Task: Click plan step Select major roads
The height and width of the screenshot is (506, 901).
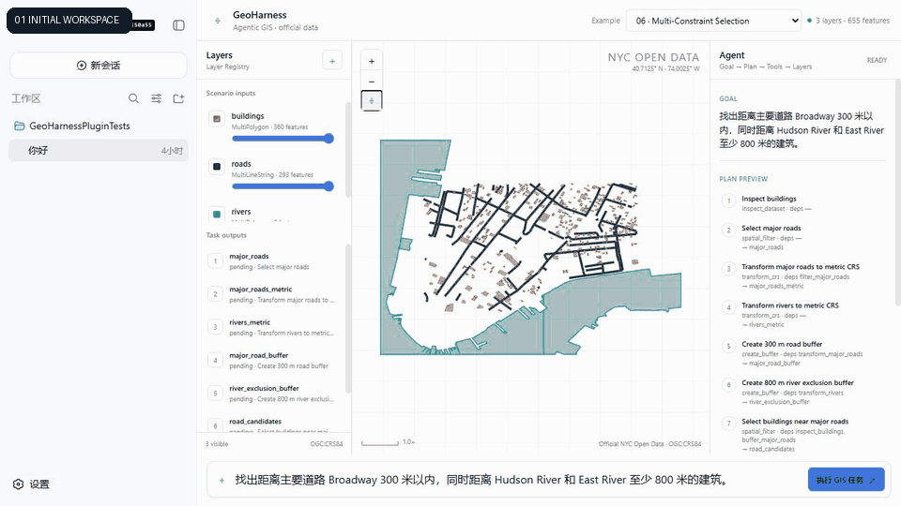Action: 802,237
